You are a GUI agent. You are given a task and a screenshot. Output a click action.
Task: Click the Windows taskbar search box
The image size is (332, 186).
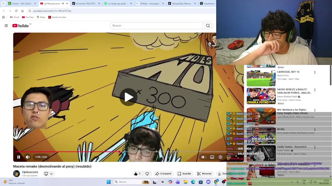(x=131, y=182)
